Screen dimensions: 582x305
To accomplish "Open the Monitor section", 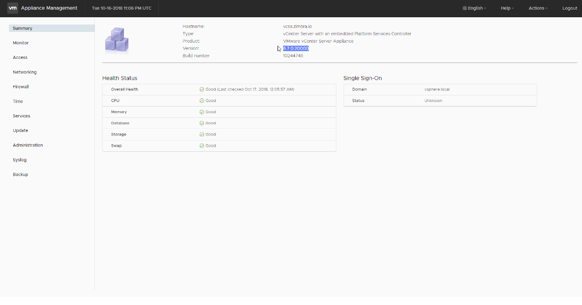I will pos(21,43).
